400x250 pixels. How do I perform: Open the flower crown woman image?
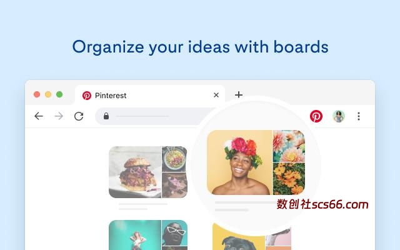pos(239,162)
